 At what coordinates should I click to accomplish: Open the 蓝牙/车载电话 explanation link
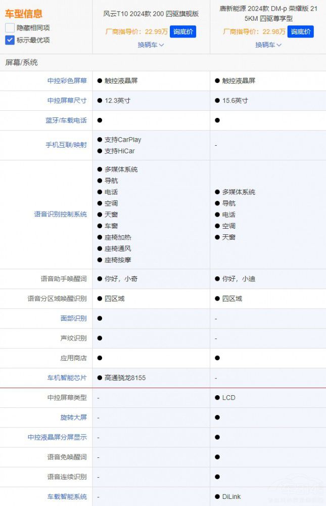[x=66, y=120]
